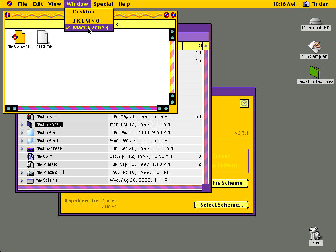The height and width of the screenshot is (252, 336).
Task: Click the 10:16 AM menu bar clock
Action: point(284,4)
